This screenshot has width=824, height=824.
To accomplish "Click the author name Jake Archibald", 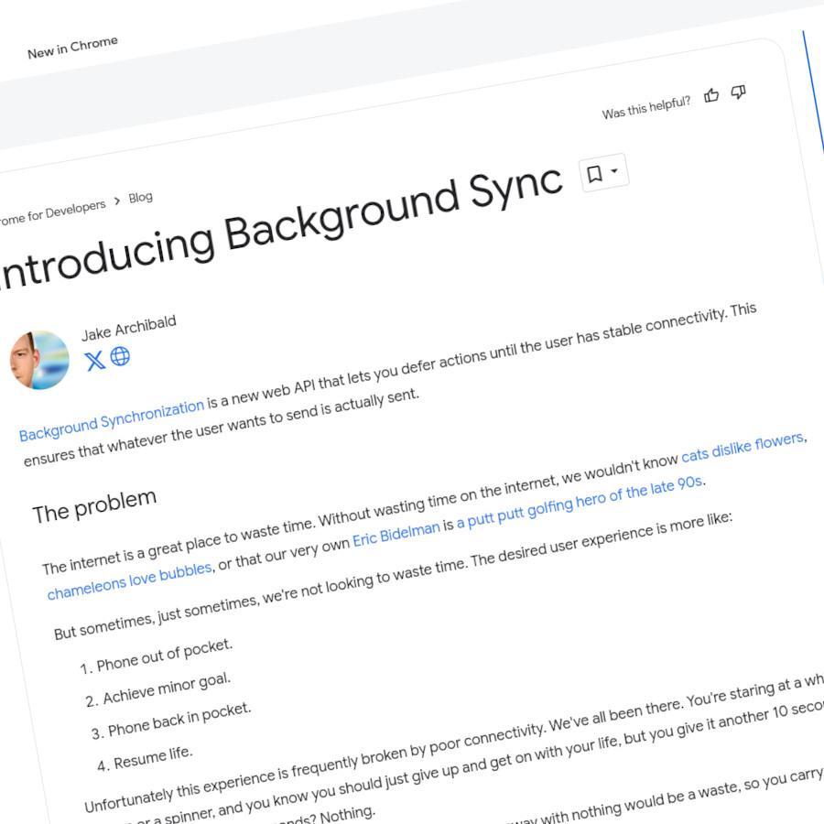I will click(x=129, y=328).
